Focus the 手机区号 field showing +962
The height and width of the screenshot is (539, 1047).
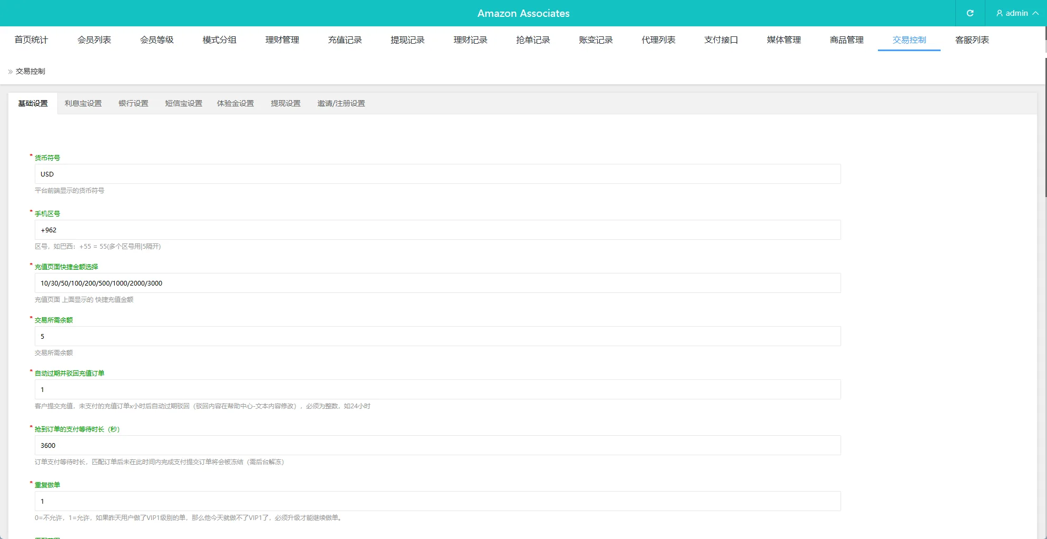pos(437,230)
